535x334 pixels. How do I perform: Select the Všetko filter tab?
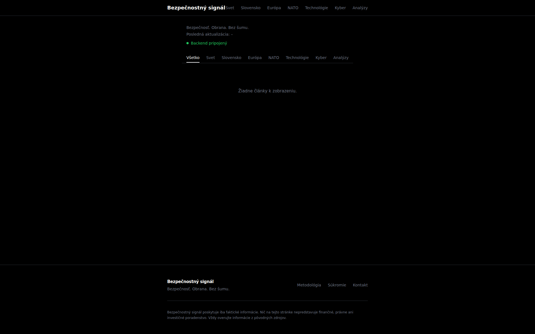193,58
